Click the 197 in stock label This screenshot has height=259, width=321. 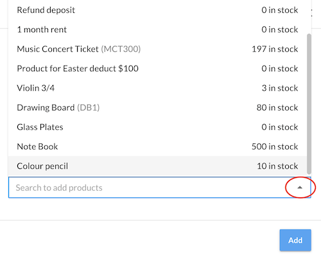(275, 49)
